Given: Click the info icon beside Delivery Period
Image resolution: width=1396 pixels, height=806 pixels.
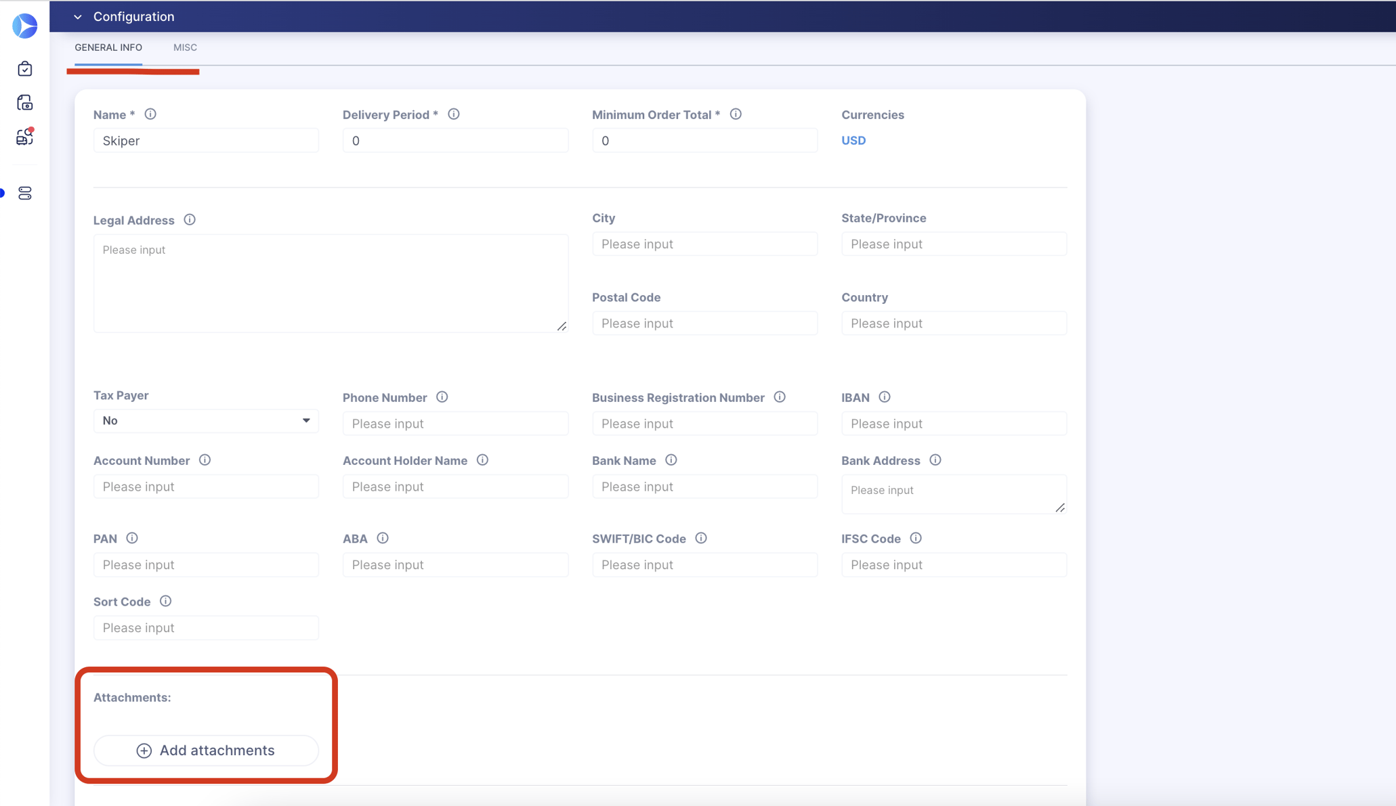Looking at the screenshot, I should 454,114.
